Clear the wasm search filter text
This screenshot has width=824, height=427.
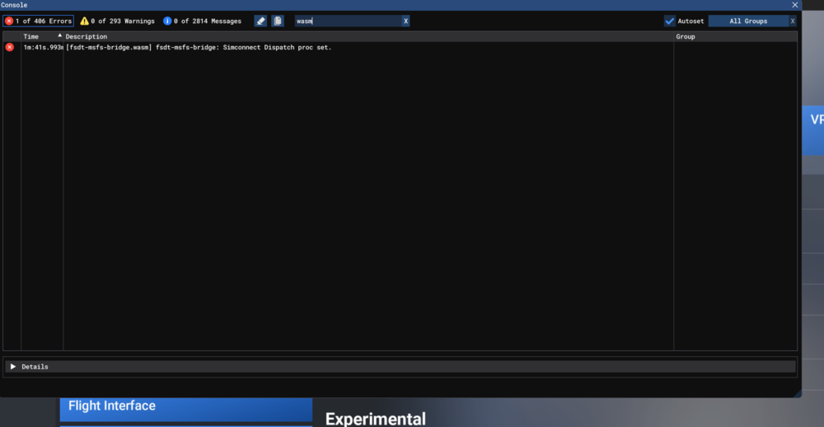point(405,21)
